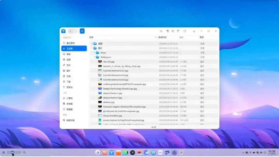279x157 pixels.
Task: Expand the Draw folder
Action: (x=95, y=53)
